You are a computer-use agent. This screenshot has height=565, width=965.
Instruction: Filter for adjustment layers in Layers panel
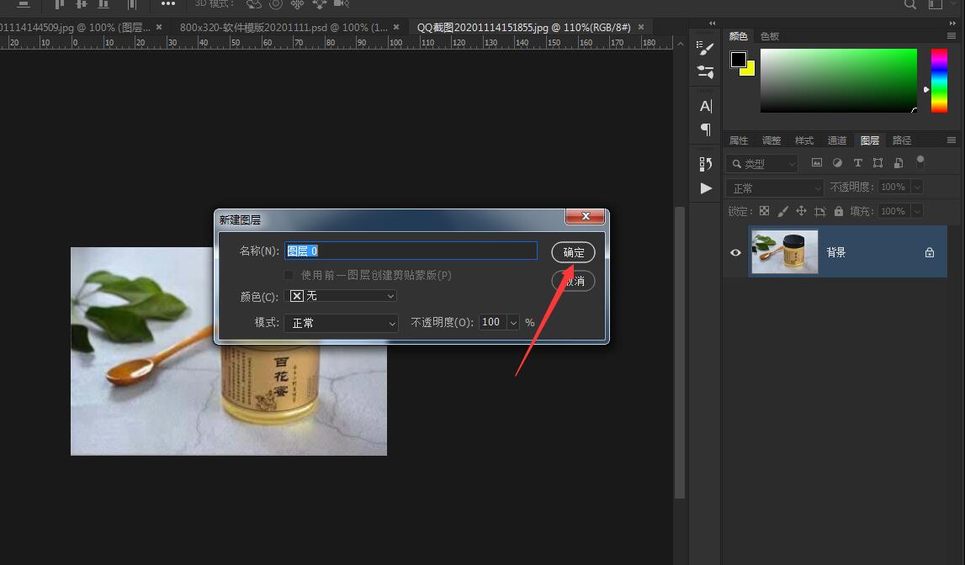pyautogui.click(x=837, y=162)
